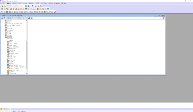Open the すべてのユーザー filter dropdown
The height and width of the screenshot is (112, 193).
pos(26,18)
